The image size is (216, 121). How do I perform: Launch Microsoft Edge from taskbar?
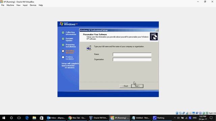point(27,118)
